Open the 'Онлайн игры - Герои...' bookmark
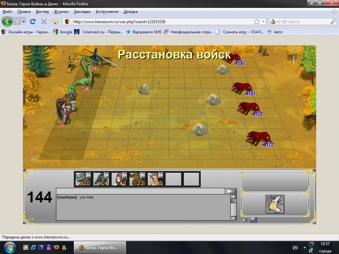This screenshot has width=339, height=254. pyautogui.click(x=26, y=32)
